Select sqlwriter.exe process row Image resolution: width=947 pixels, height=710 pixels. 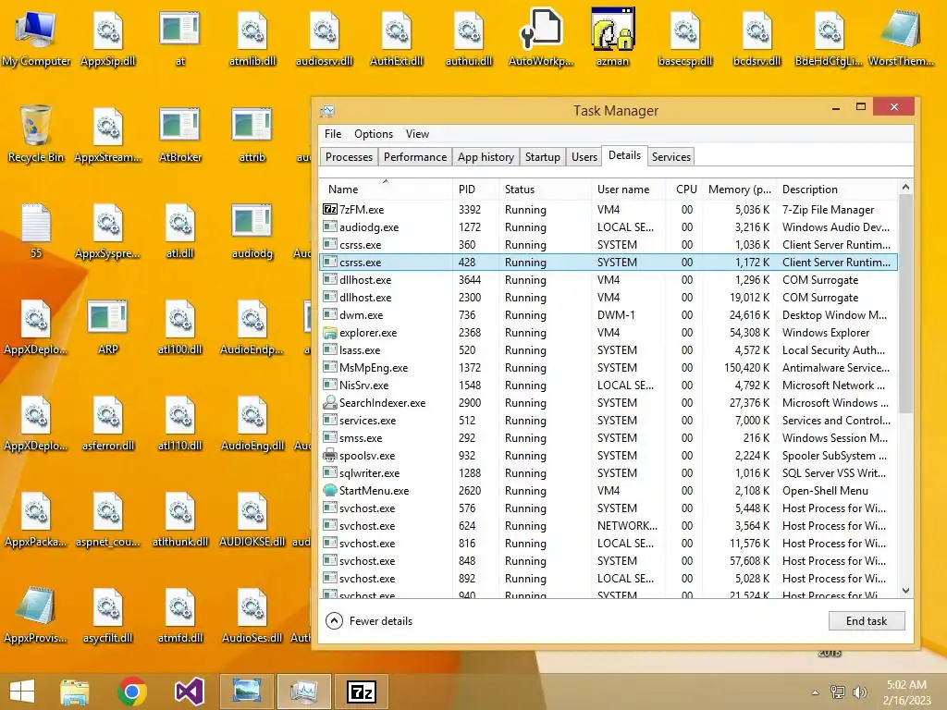point(609,472)
